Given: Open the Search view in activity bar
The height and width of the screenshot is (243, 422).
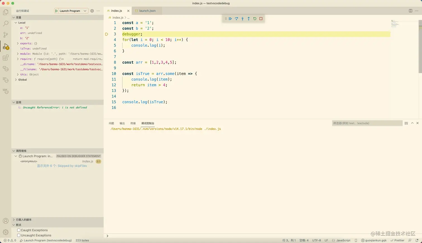Looking at the screenshot, I should 6,23.
